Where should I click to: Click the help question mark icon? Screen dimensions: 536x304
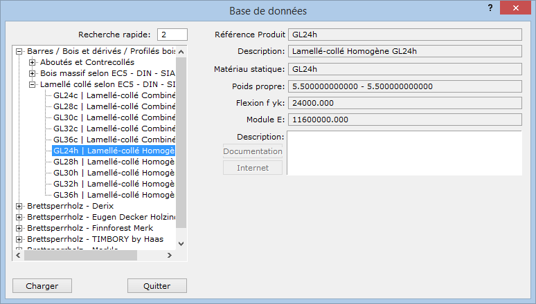490,7
